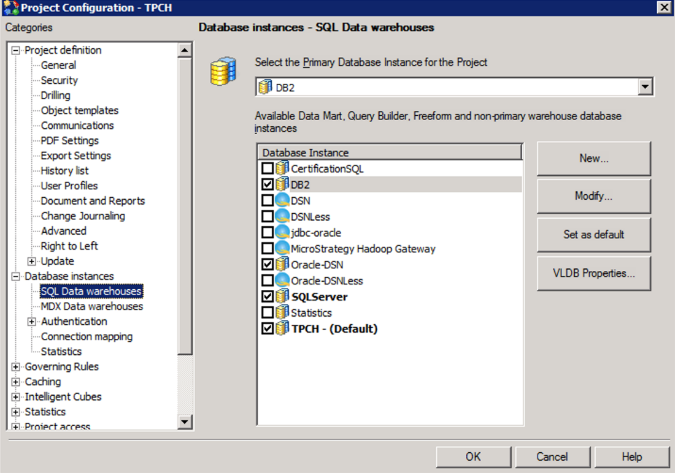Check the MicroStrategy Hadoop Gateway checkbox
The width and height of the screenshot is (675, 473).
[x=268, y=248]
